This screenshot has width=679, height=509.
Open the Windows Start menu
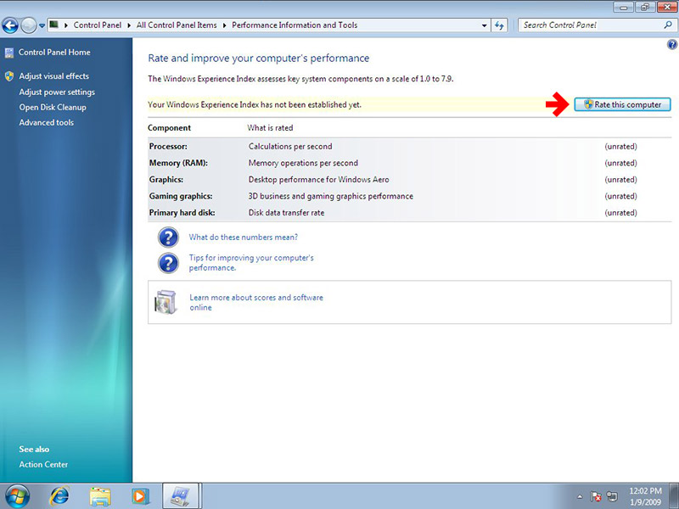point(17,495)
